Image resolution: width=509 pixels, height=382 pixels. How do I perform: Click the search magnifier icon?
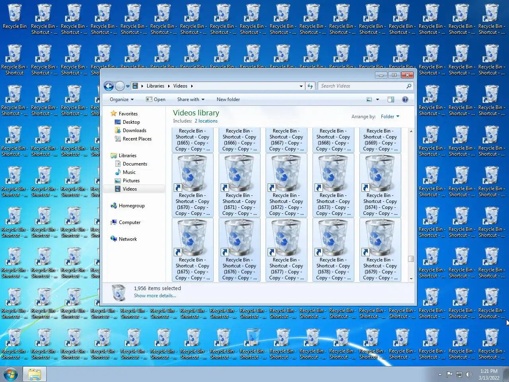pyautogui.click(x=409, y=86)
